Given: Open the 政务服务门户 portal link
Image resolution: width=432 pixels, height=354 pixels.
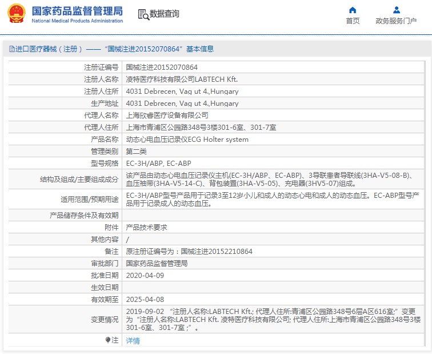Looking at the screenshot, I should pos(396,21).
